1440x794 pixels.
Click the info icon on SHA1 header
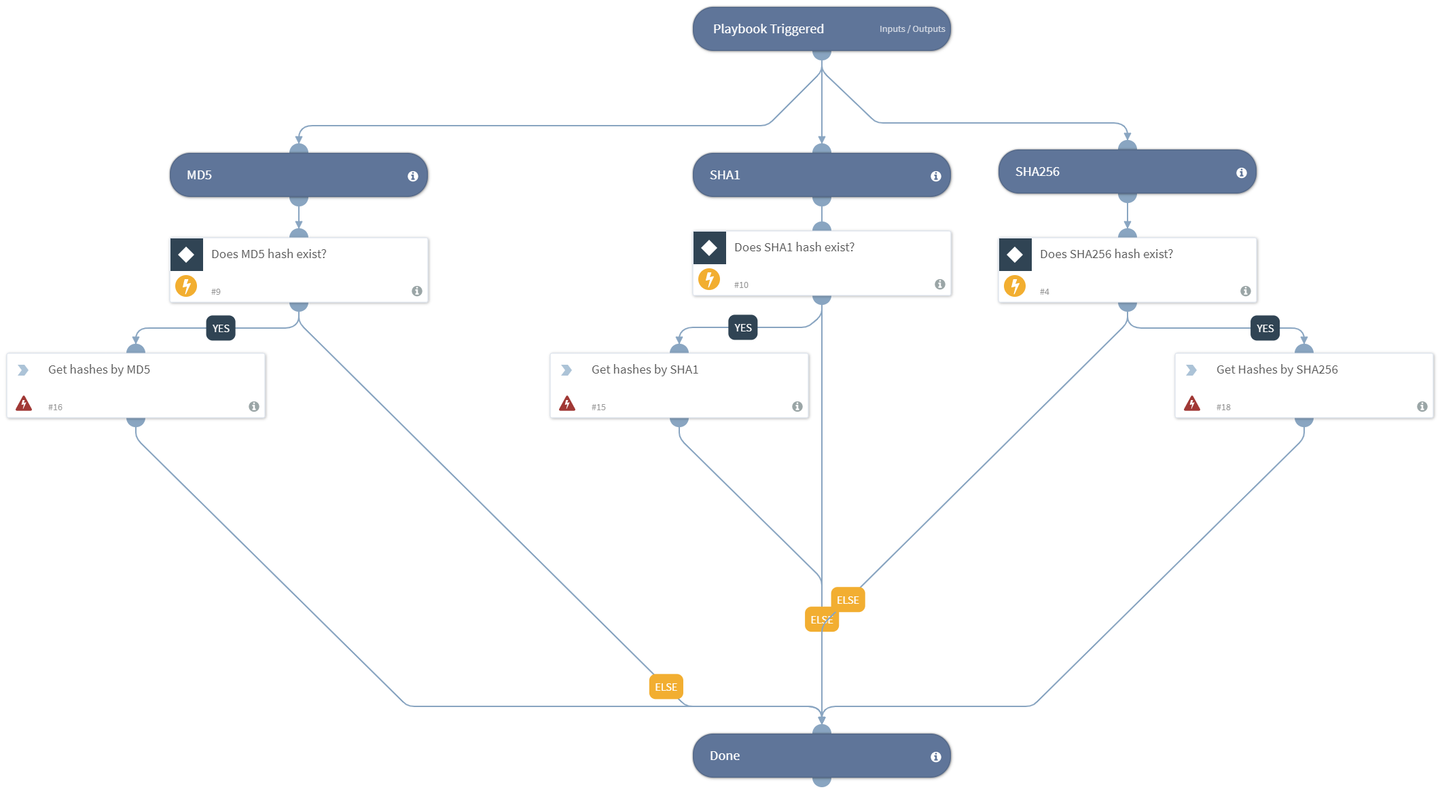tap(935, 176)
